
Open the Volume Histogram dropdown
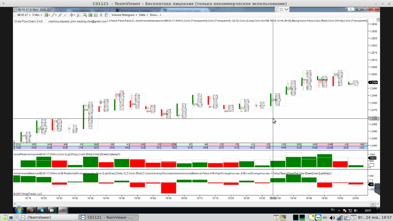tap(124, 15)
